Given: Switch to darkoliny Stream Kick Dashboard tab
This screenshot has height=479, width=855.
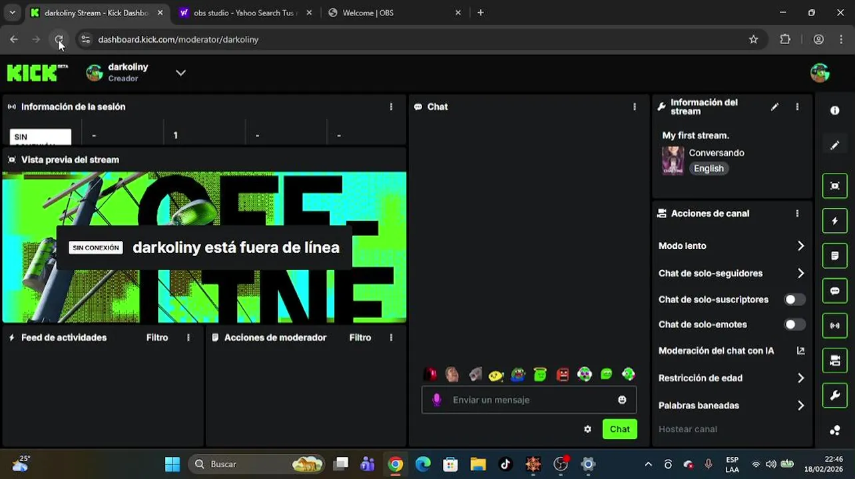Looking at the screenshot, I should [x=97, y=13].
